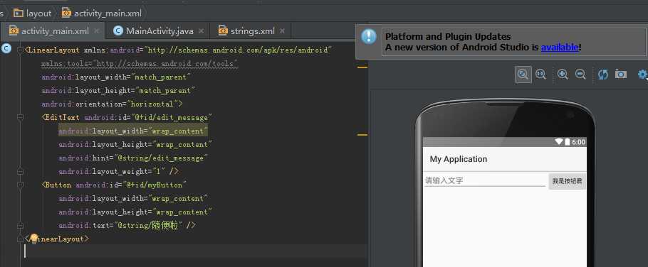Click the android:text="@string/随便啦" line
648x267 pixels.
(127, 225)
